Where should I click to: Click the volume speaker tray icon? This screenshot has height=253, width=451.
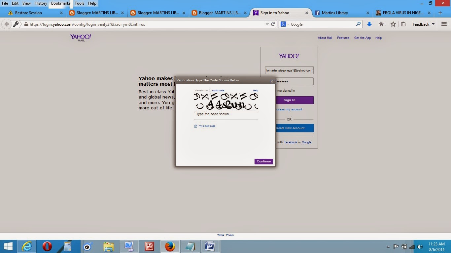point(420,246)
